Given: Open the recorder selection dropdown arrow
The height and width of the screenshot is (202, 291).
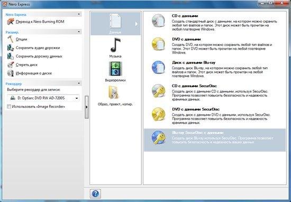Looking at the screenshot, I should pyautogui.click(x=77, y=98).
